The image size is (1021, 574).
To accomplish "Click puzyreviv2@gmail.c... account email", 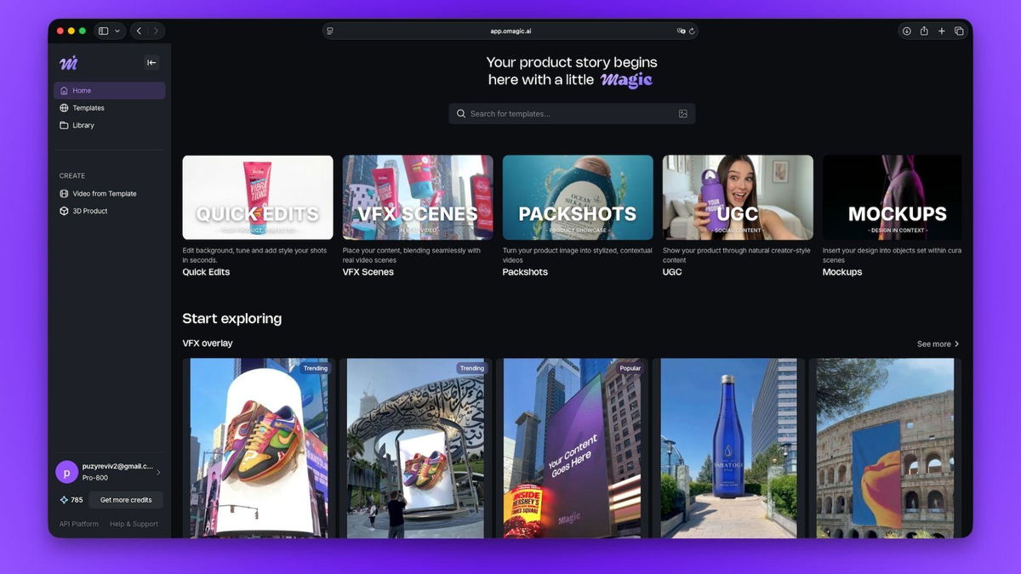I will point(117,466).
